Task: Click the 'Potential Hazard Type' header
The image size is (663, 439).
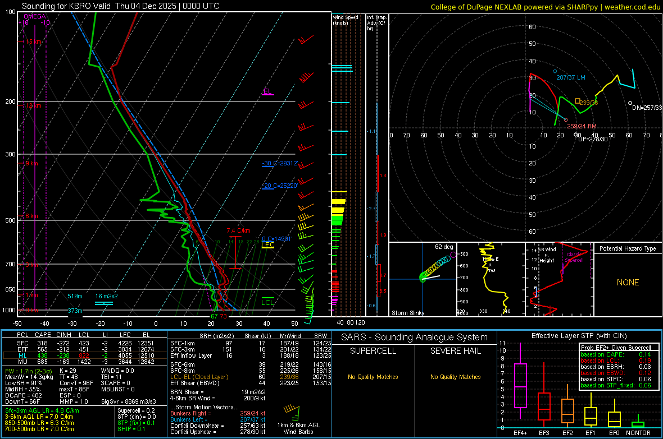Action: pos(628,248)
